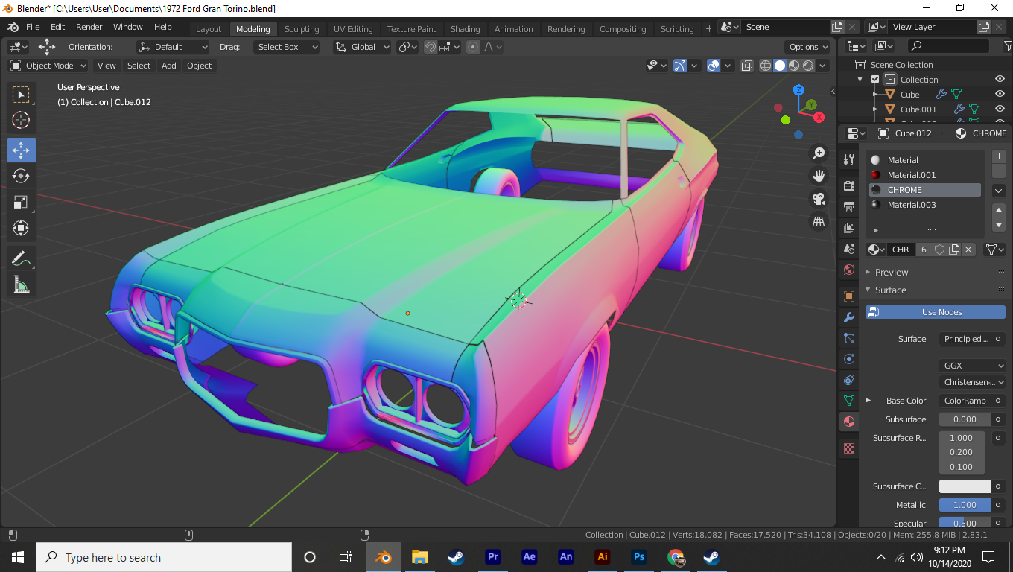Image resolution: width=1013 pixels, height=572 pixels.
Task: Expand the Preview panel
Action: point(892,273)
